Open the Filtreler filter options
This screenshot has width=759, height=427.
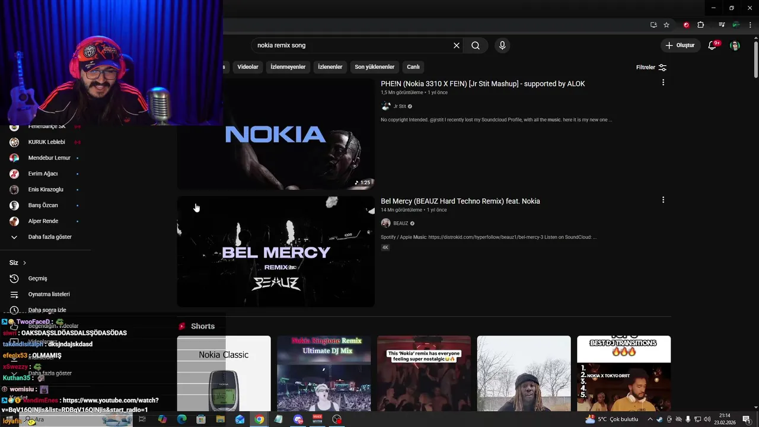pos(652,68)
